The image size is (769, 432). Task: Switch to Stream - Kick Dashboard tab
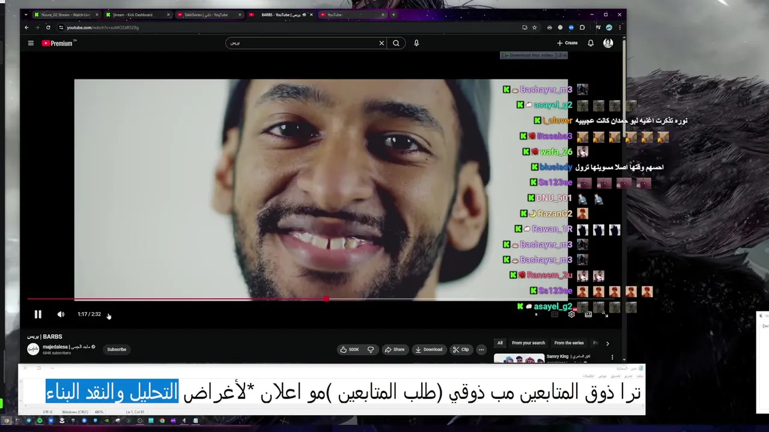tap(137, 14)
